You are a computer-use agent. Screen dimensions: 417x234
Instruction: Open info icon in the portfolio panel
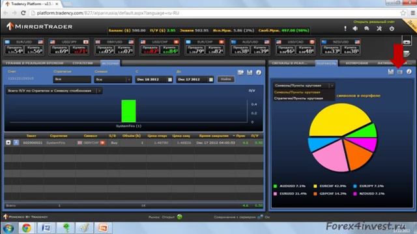tap(409, 71)
